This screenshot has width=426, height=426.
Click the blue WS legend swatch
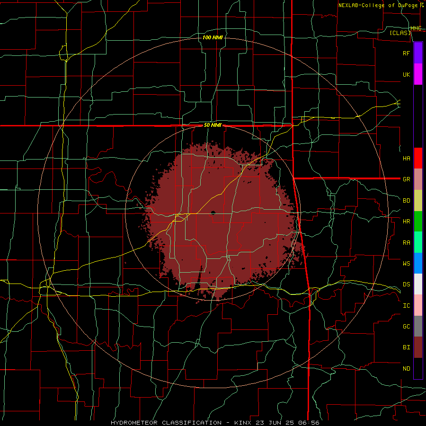click(418, 263)
